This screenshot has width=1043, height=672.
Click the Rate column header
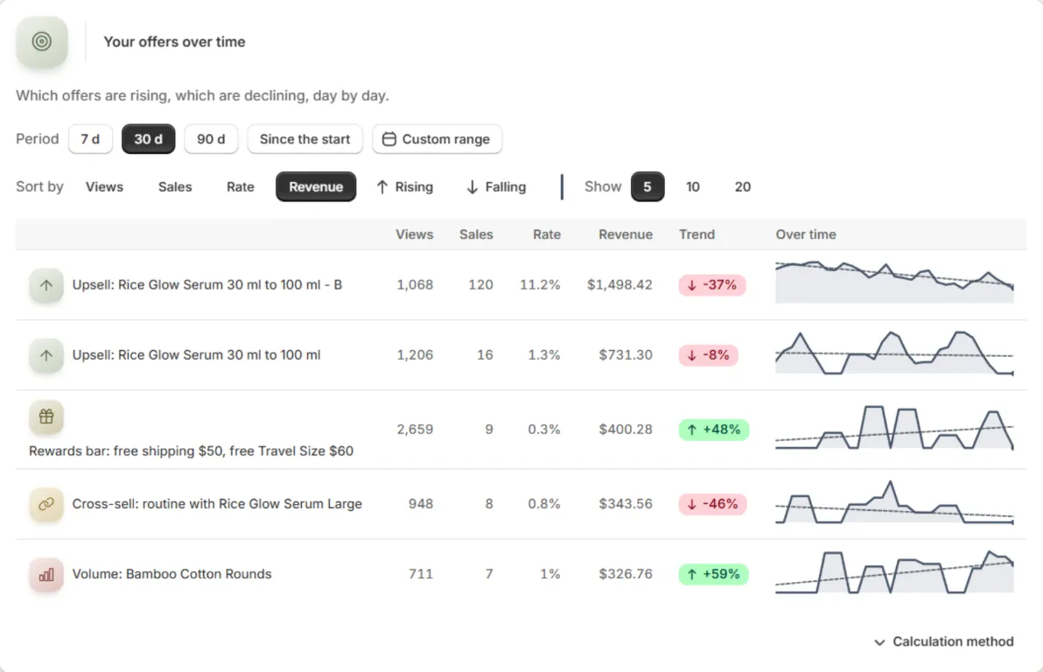pyautogui.click(x=547, y=234)
